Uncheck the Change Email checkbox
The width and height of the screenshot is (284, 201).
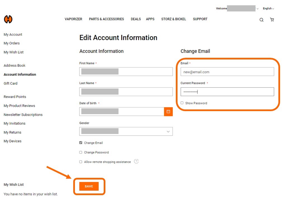click(x=81, y=143)
